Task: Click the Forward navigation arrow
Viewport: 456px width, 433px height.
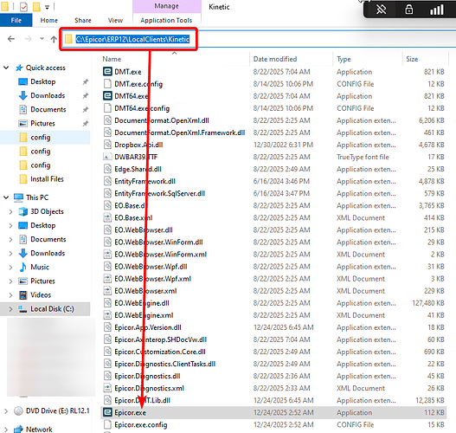Action: click(29, 39)
